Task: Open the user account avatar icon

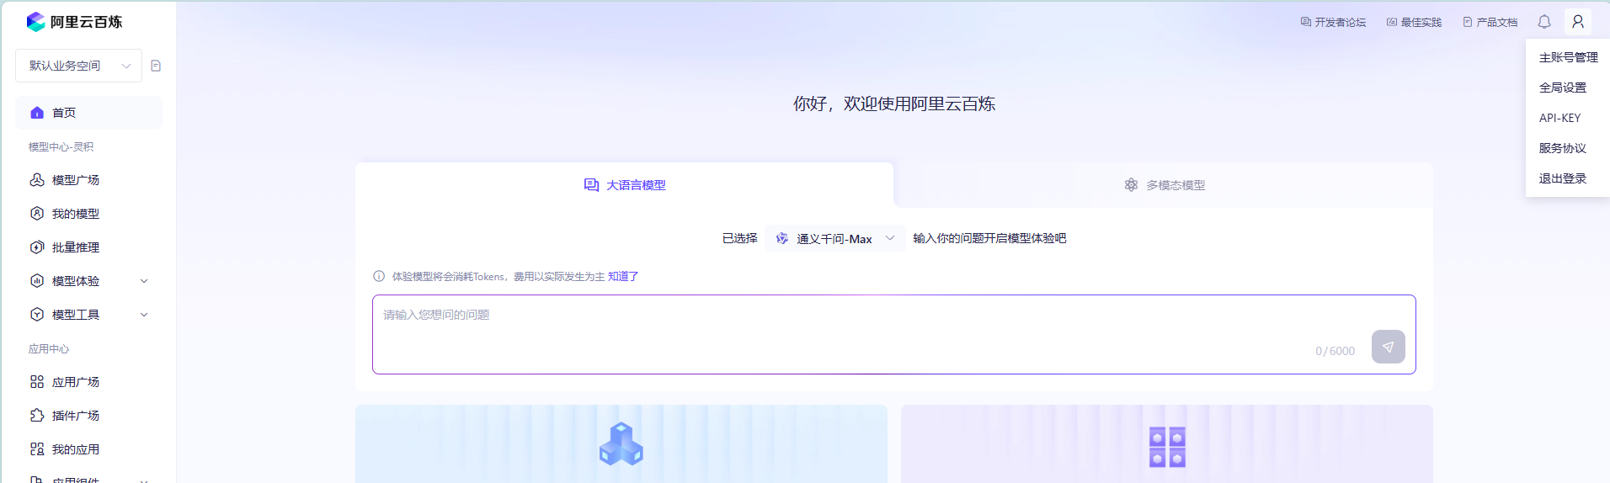Action: pos(1577,22)
